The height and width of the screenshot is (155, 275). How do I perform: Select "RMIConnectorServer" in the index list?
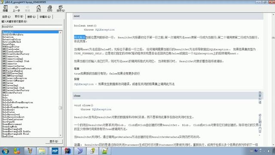[x=13, y=66]
